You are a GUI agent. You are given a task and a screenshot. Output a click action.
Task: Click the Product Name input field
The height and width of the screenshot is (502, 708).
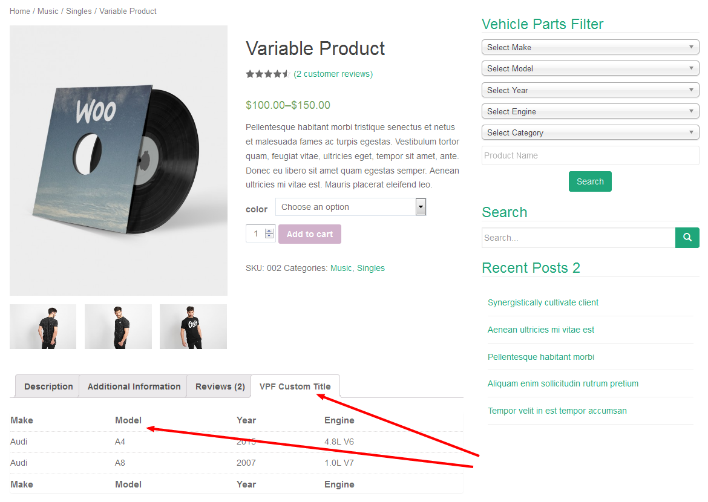click(x=590, y=155)
